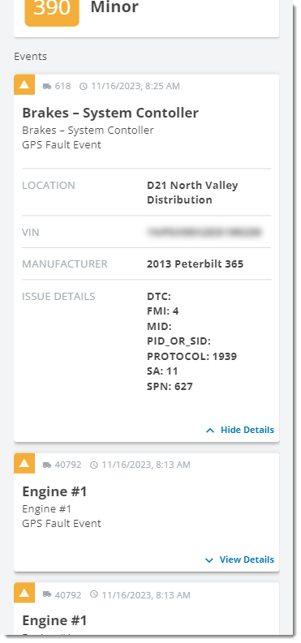Click truck icon beside vehicle 618
The height and width of the screenshot is (643, 301).
point(47,86)
